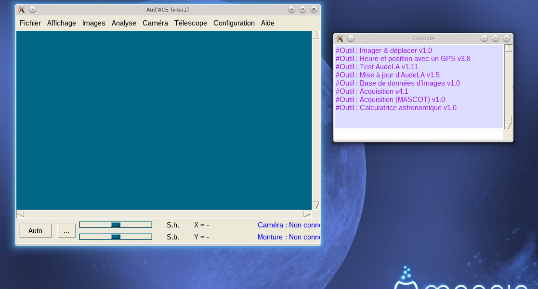Viewport: 538px width, 289px height.
Task: Click the image horizontal scrollbar left arrow
Action: tap(20, 214)
